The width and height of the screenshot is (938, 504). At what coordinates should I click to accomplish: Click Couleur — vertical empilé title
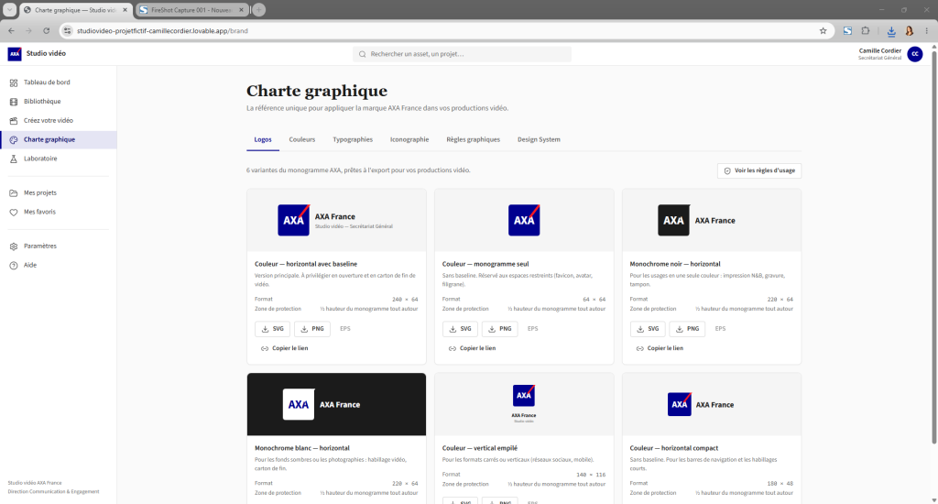click(480, 448)
